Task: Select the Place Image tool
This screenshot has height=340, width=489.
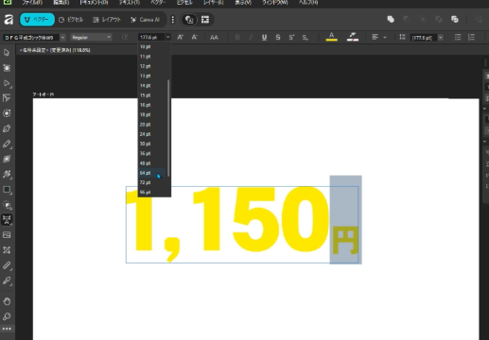Action: [7, 235]
